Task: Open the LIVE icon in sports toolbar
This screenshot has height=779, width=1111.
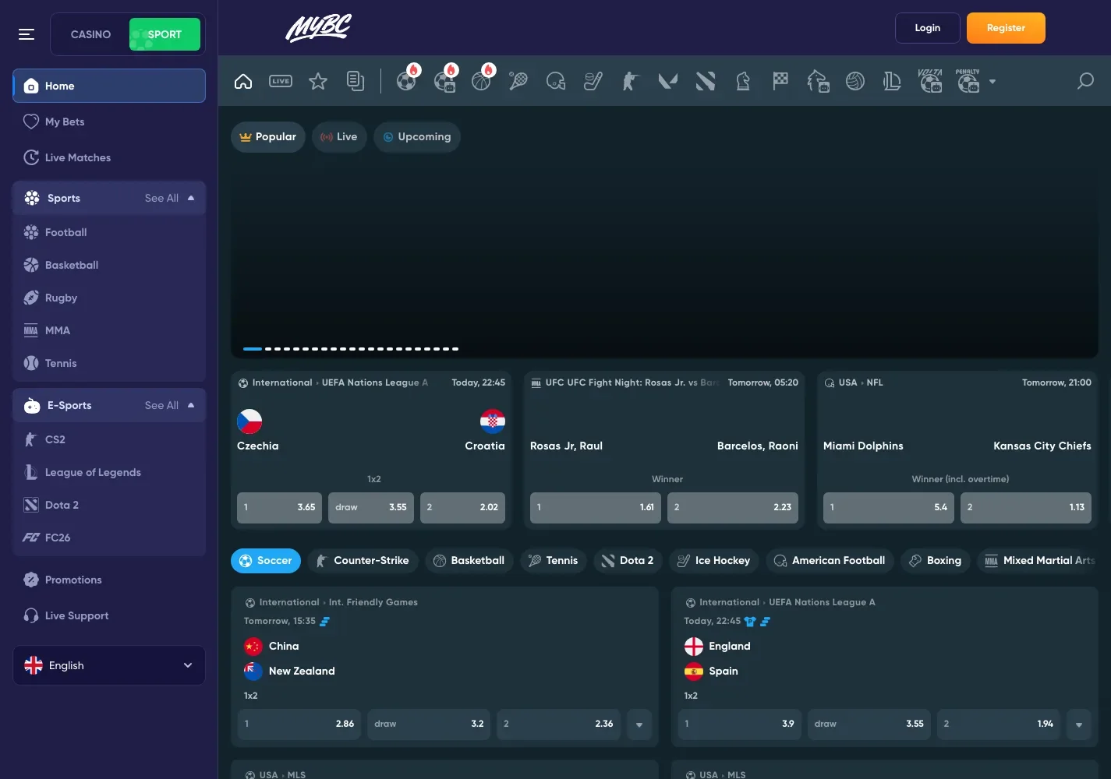Action: (281, 81)
